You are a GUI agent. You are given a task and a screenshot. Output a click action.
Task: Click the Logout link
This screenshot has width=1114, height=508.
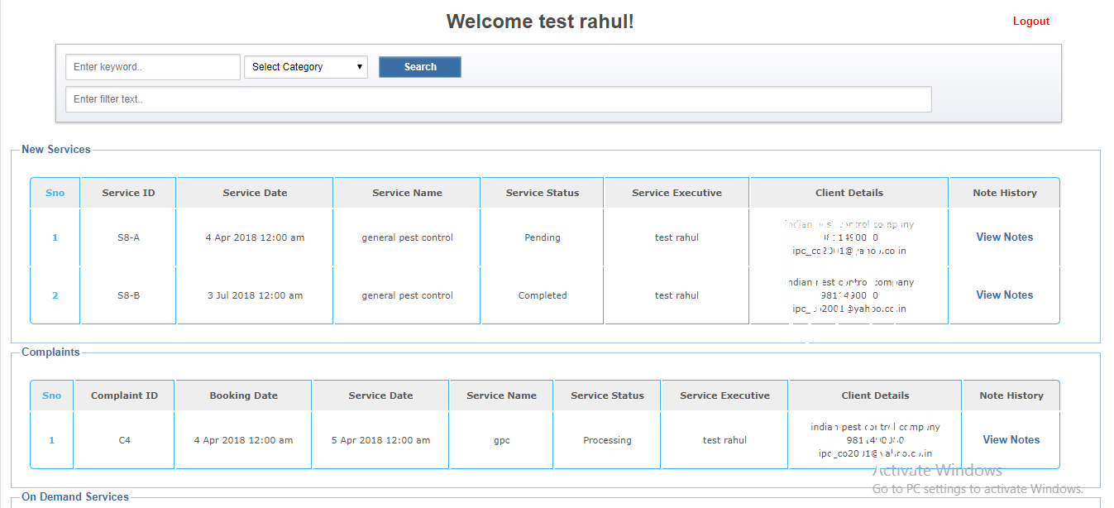pyautogui.click(x=1030, y=22)
